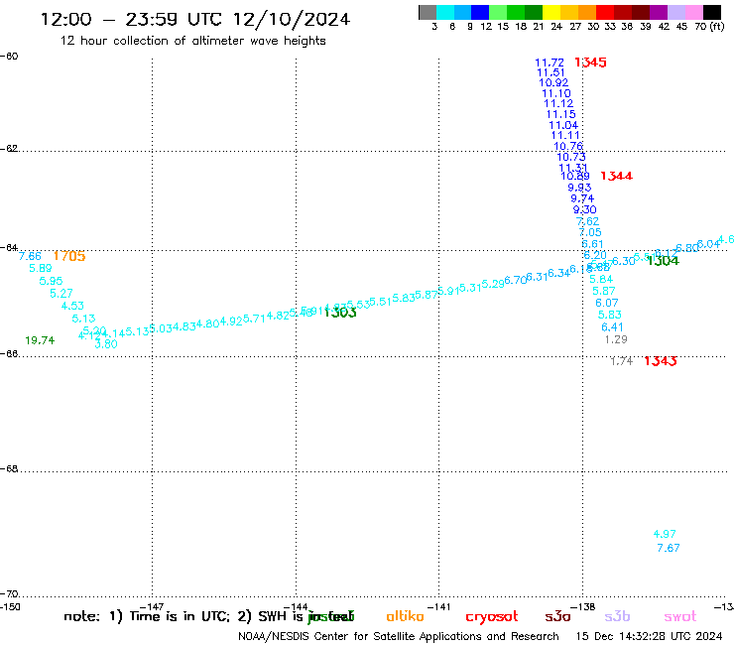
Task: Select the red 1343 pass time label
Action: pos(660,361)
